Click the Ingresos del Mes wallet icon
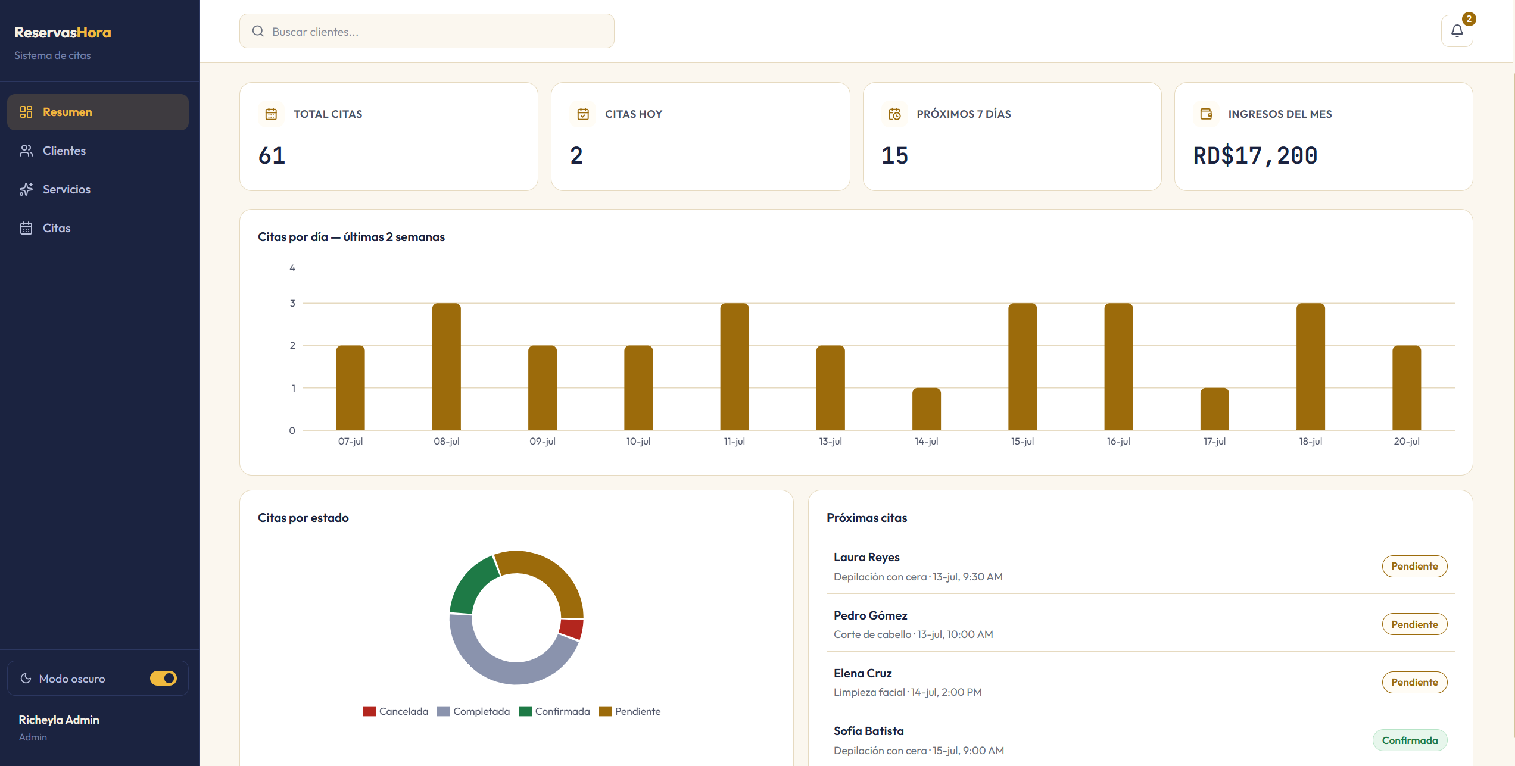The image size is (1515, 766). [x=1206, y=114]
